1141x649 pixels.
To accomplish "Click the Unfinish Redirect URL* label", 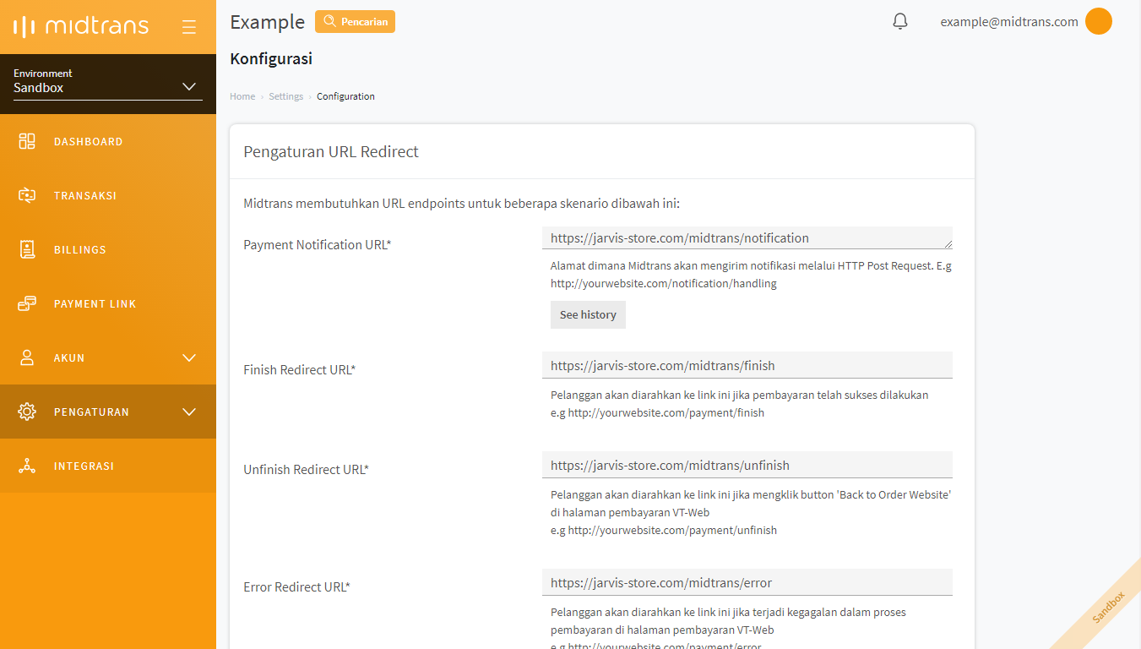I will click(307, 470).
